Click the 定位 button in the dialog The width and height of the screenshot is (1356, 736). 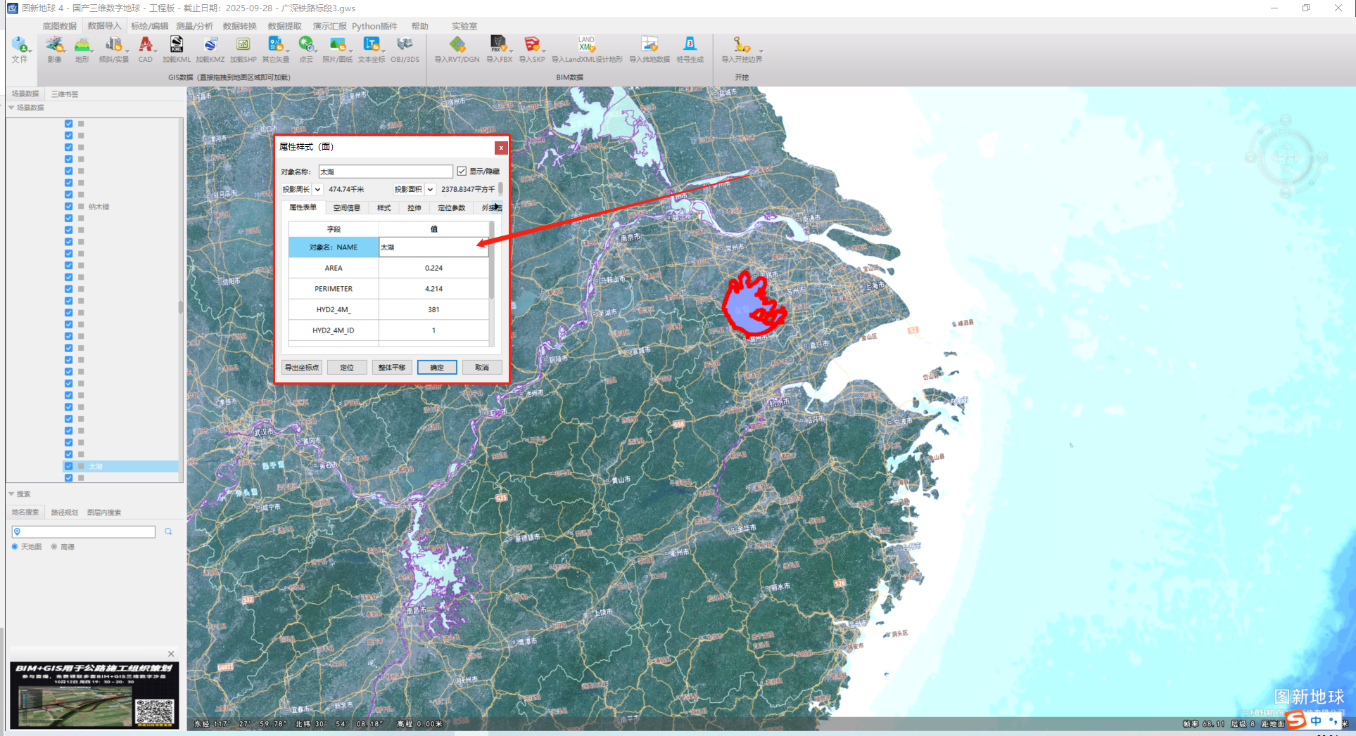347,368
